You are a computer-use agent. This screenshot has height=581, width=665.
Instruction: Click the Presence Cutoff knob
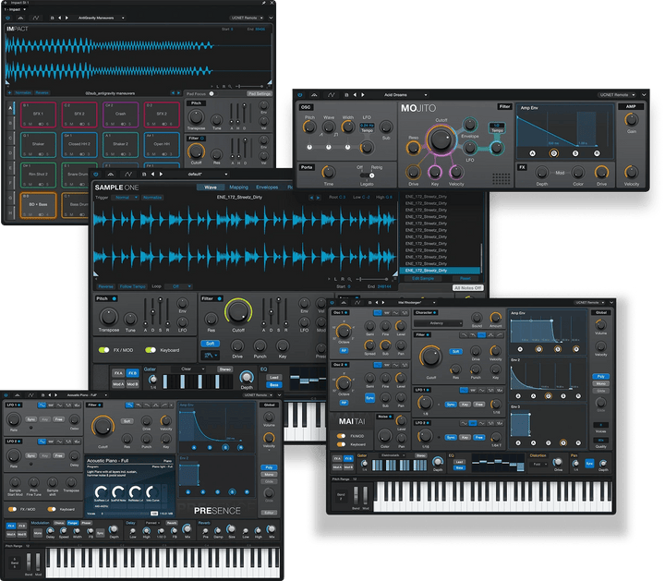pyautogui.click(x=103, y=427)
